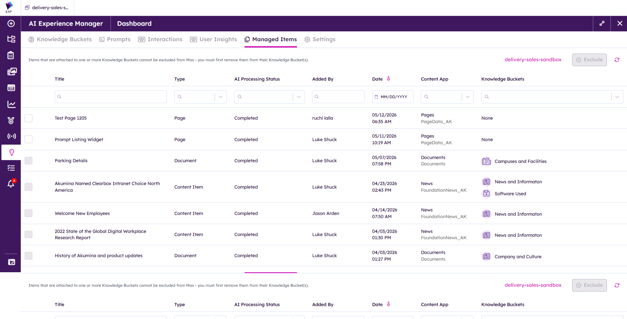
Task: Click the refresh icon next to the lower Exclude button
Action: [x=617, y=285]
